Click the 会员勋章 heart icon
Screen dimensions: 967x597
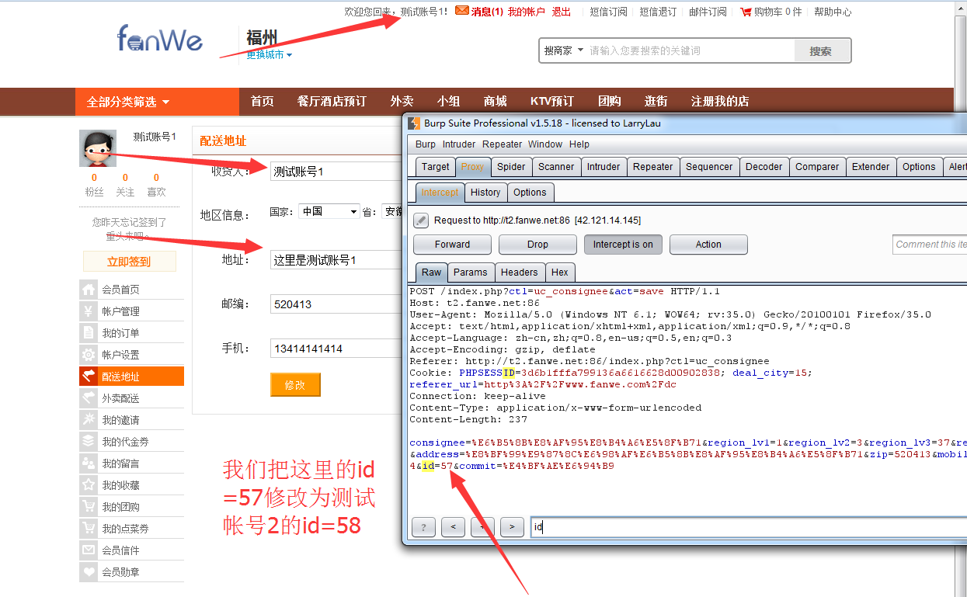(89, 572)
